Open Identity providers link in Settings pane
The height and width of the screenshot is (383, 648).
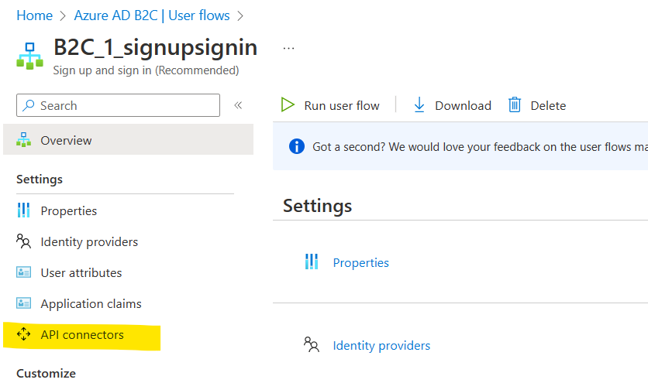pos(381,345)
